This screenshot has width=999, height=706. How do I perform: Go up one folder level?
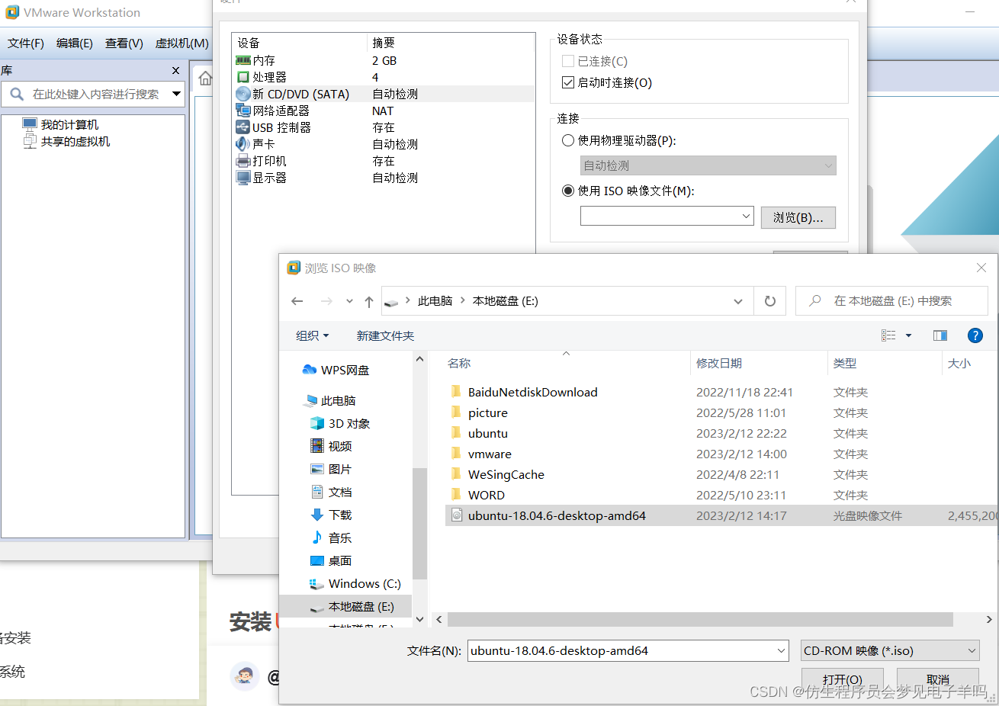(x=369, y=301)
